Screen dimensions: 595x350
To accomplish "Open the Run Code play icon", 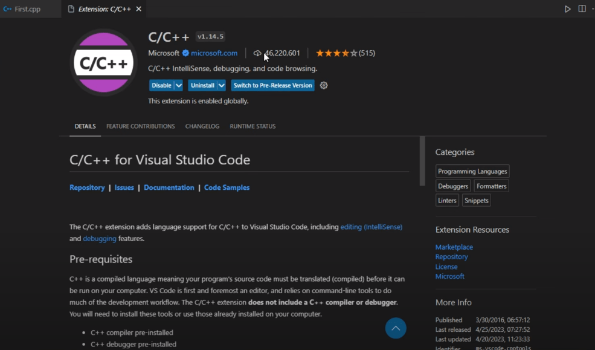I will coord(568,8).
